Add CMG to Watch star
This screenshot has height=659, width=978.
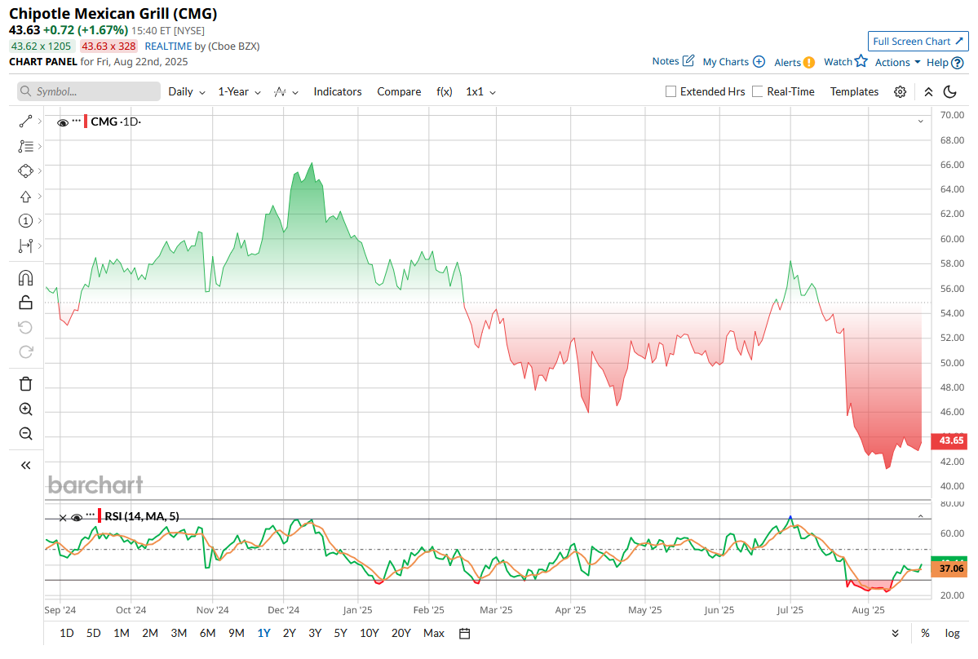861,61
